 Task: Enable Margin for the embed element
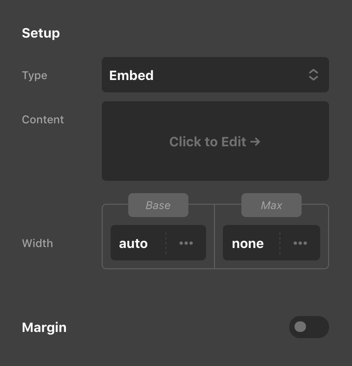(x=309, y=327)
